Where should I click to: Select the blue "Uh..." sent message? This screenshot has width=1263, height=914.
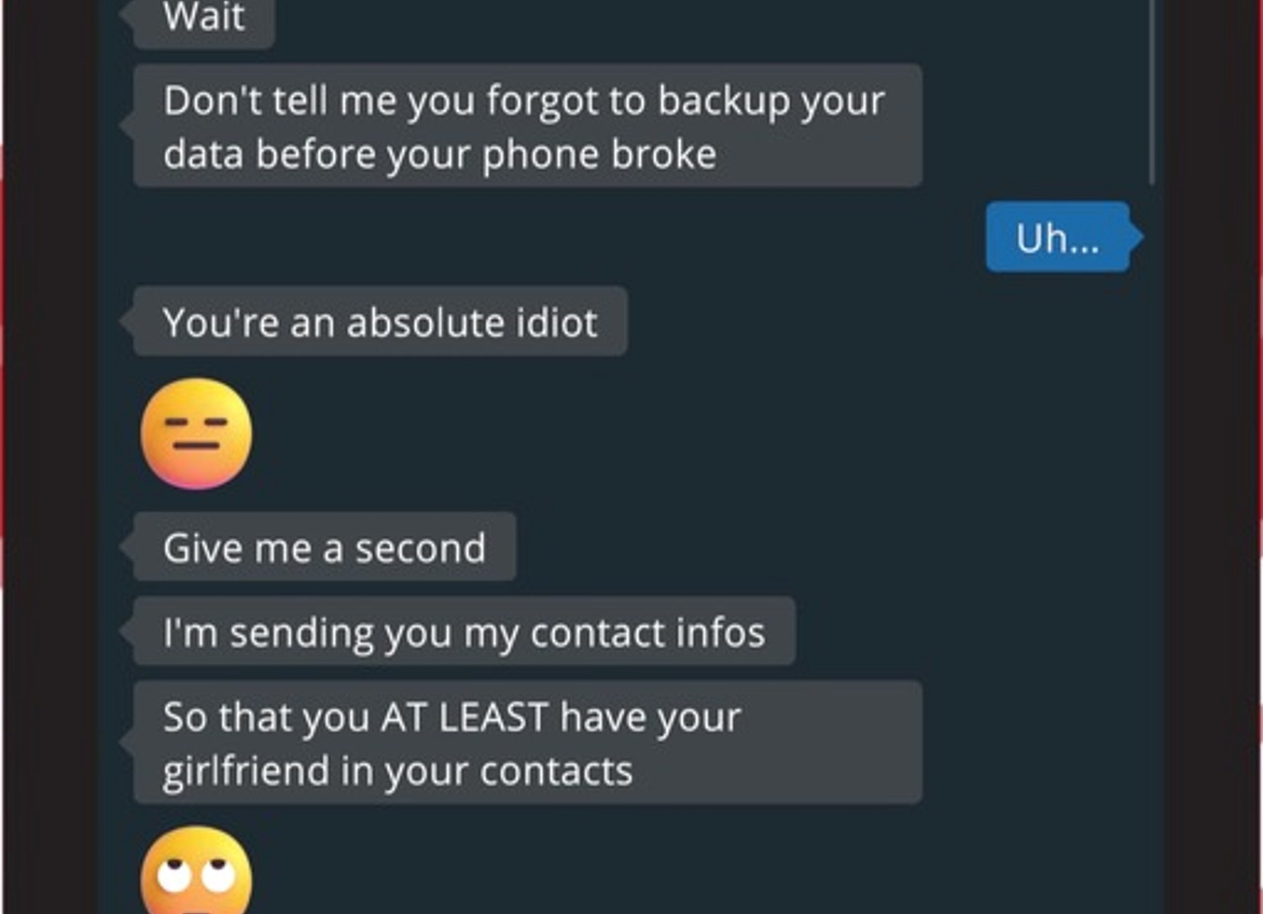coord(1058,237)
